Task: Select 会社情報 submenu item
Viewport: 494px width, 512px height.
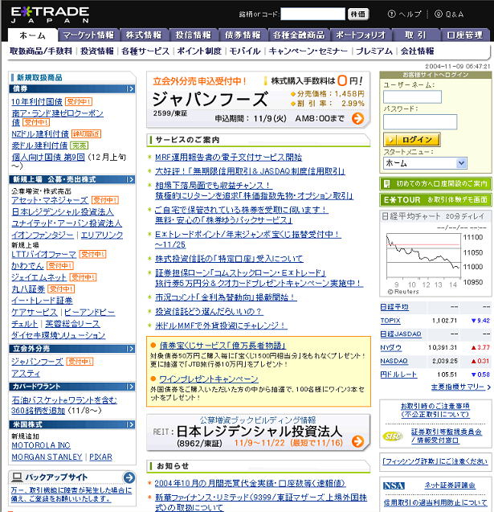Action: 418,51
